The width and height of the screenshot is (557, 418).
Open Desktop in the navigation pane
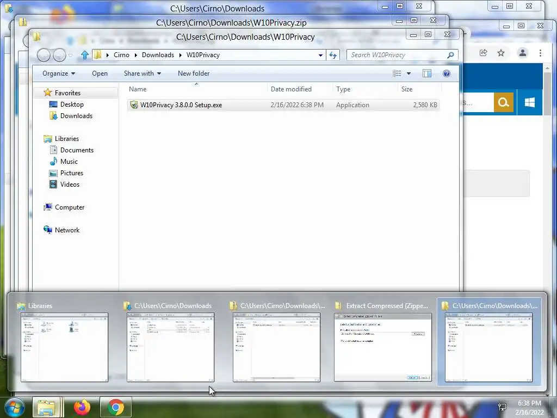72,104
